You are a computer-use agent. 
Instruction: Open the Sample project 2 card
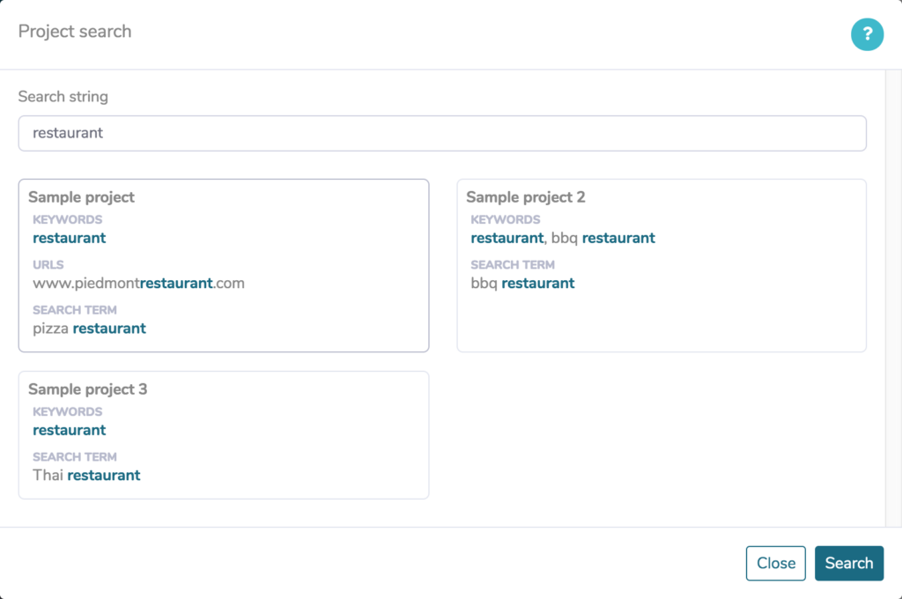[662, 265]
